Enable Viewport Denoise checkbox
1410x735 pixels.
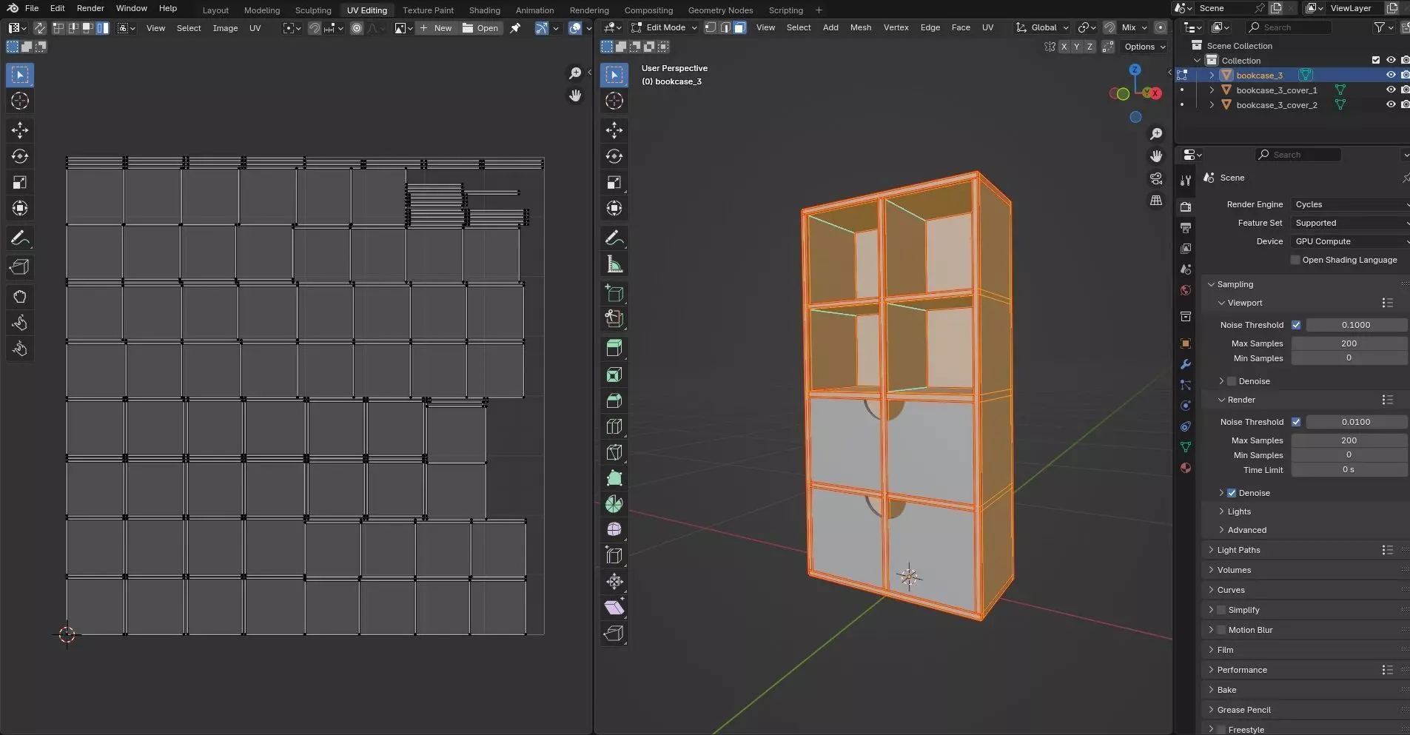pos(1232,381)
